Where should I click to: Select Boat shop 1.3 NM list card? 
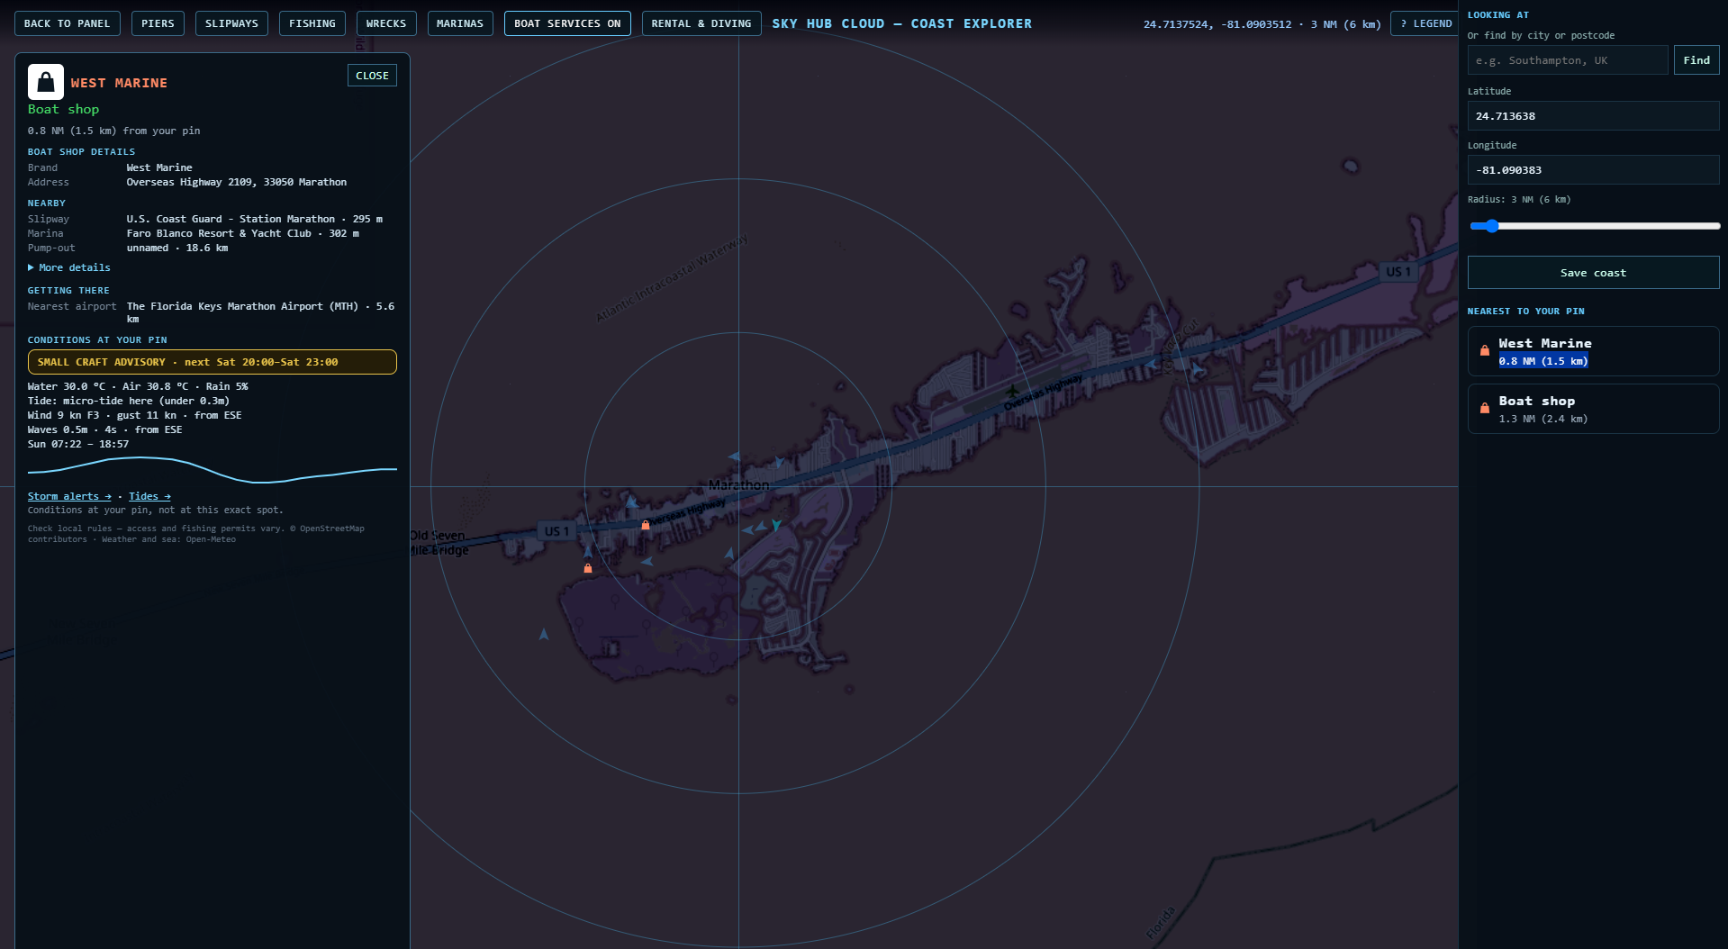coord(1593,409)
